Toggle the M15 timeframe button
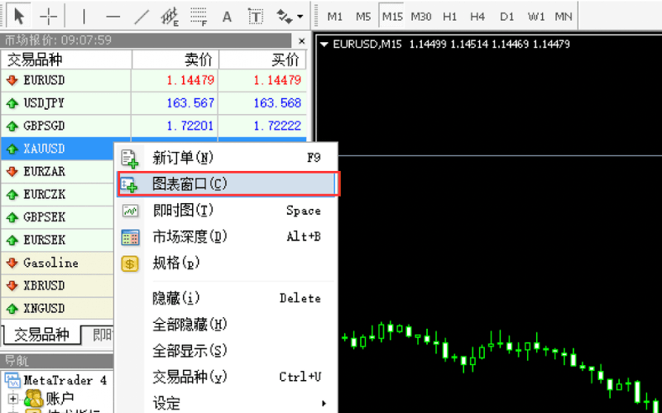 point(391,17)
